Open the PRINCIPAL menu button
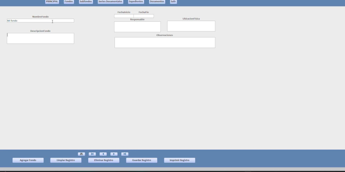Image resolution: width=345 pixels, height=172 pixels. pyautogui.click(x=52, y=1)
